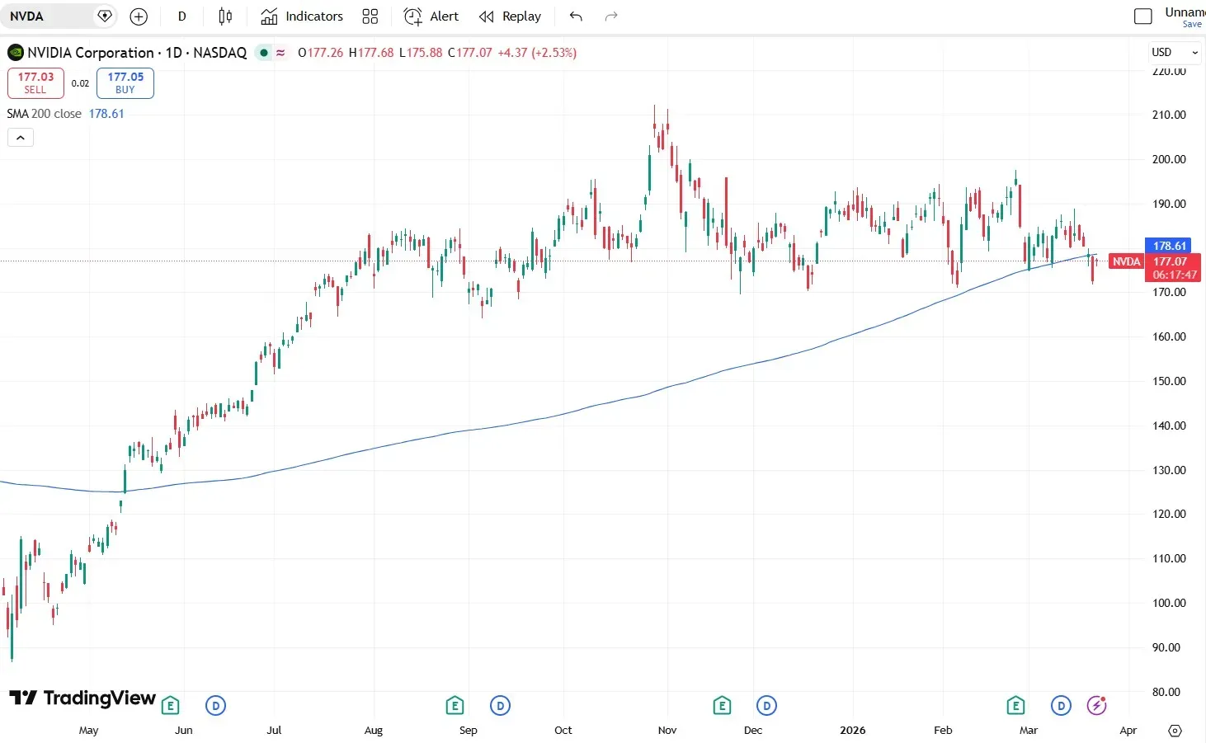Start Replay mode

coord(510,16)
